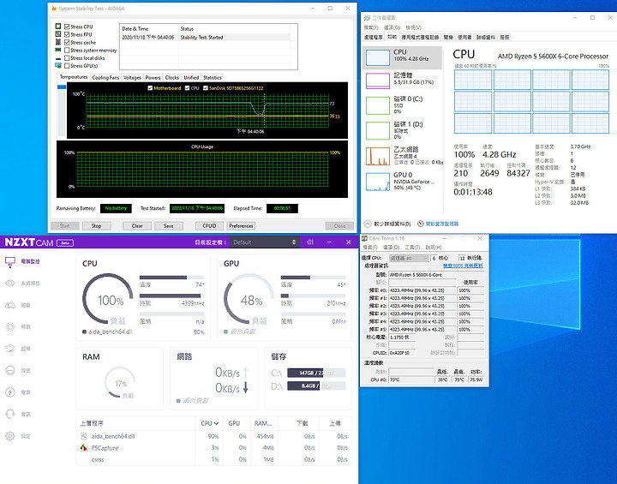Toggle the Stress cache checkbox
Image resolution: width=617 pixels, height=484 pixels.
[67, 43]
